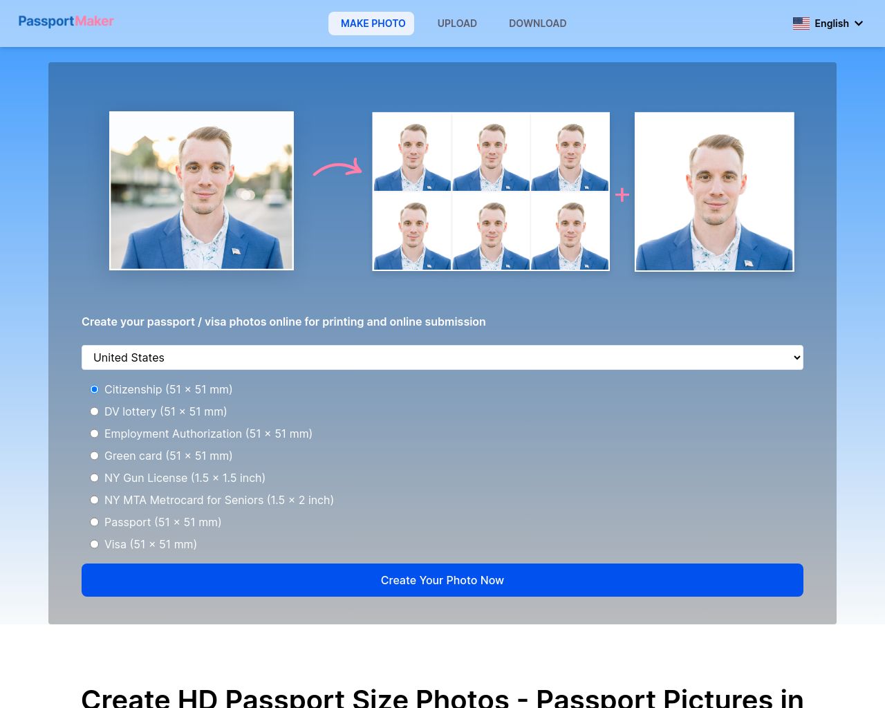Click the pink plus symbol between photos
885x708 pixels.
[x=622, y=194]
